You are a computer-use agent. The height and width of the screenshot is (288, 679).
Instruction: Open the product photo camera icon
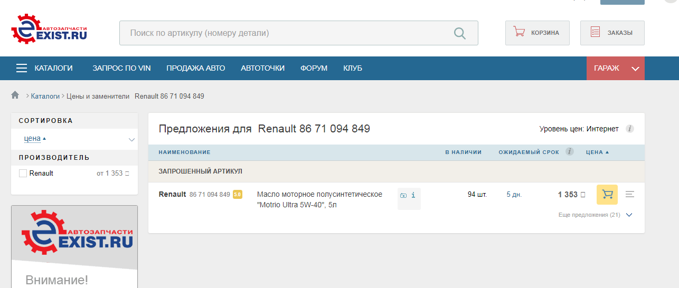pos(403,195)
